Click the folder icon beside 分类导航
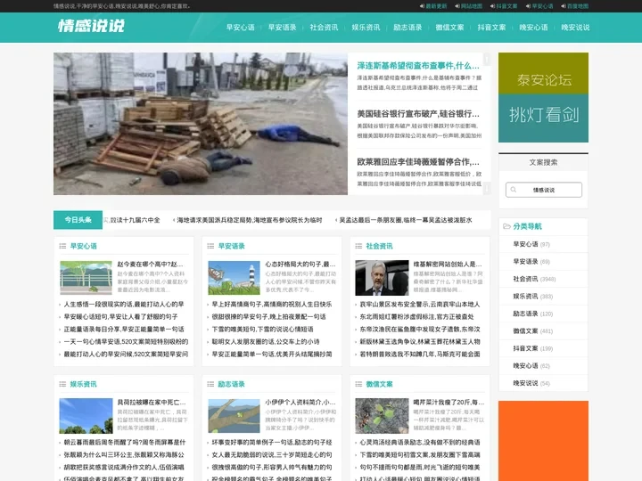642x481 pixels. coord(506,226)
